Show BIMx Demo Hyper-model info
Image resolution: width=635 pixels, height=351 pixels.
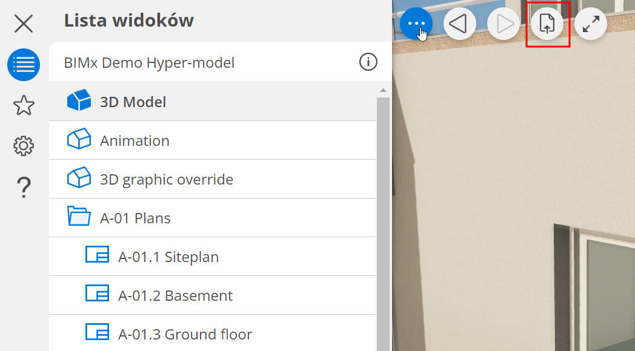(x=368, y=62)
